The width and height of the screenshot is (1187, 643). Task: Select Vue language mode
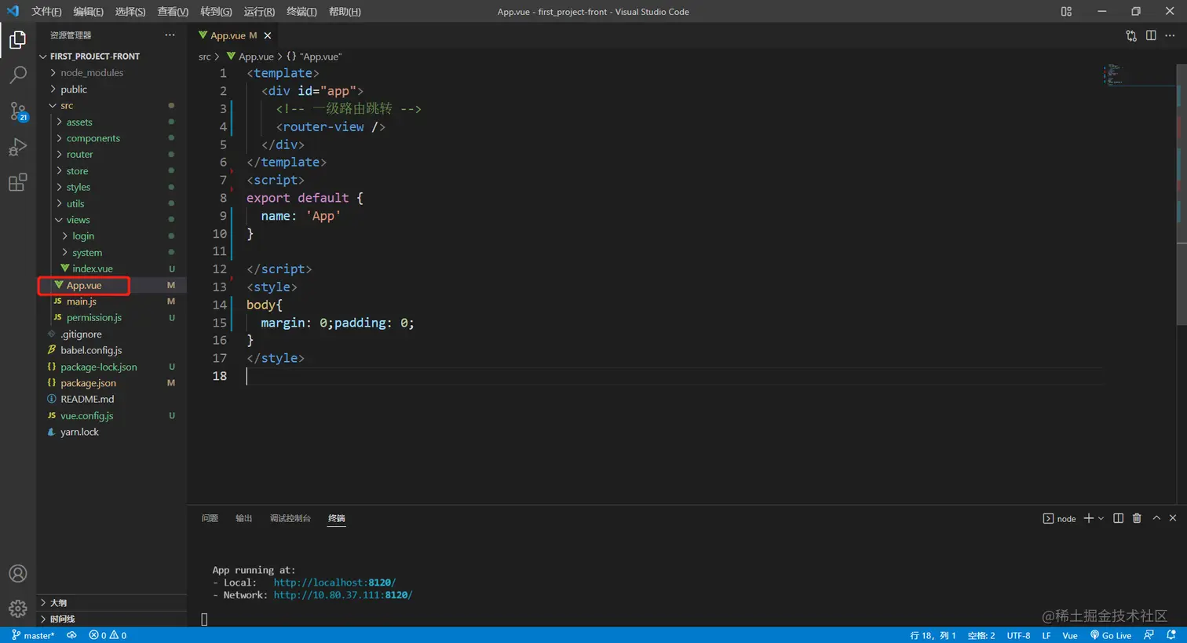[1070, 635]
